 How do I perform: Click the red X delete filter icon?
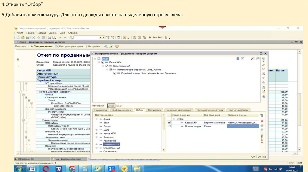coord(262,120)
